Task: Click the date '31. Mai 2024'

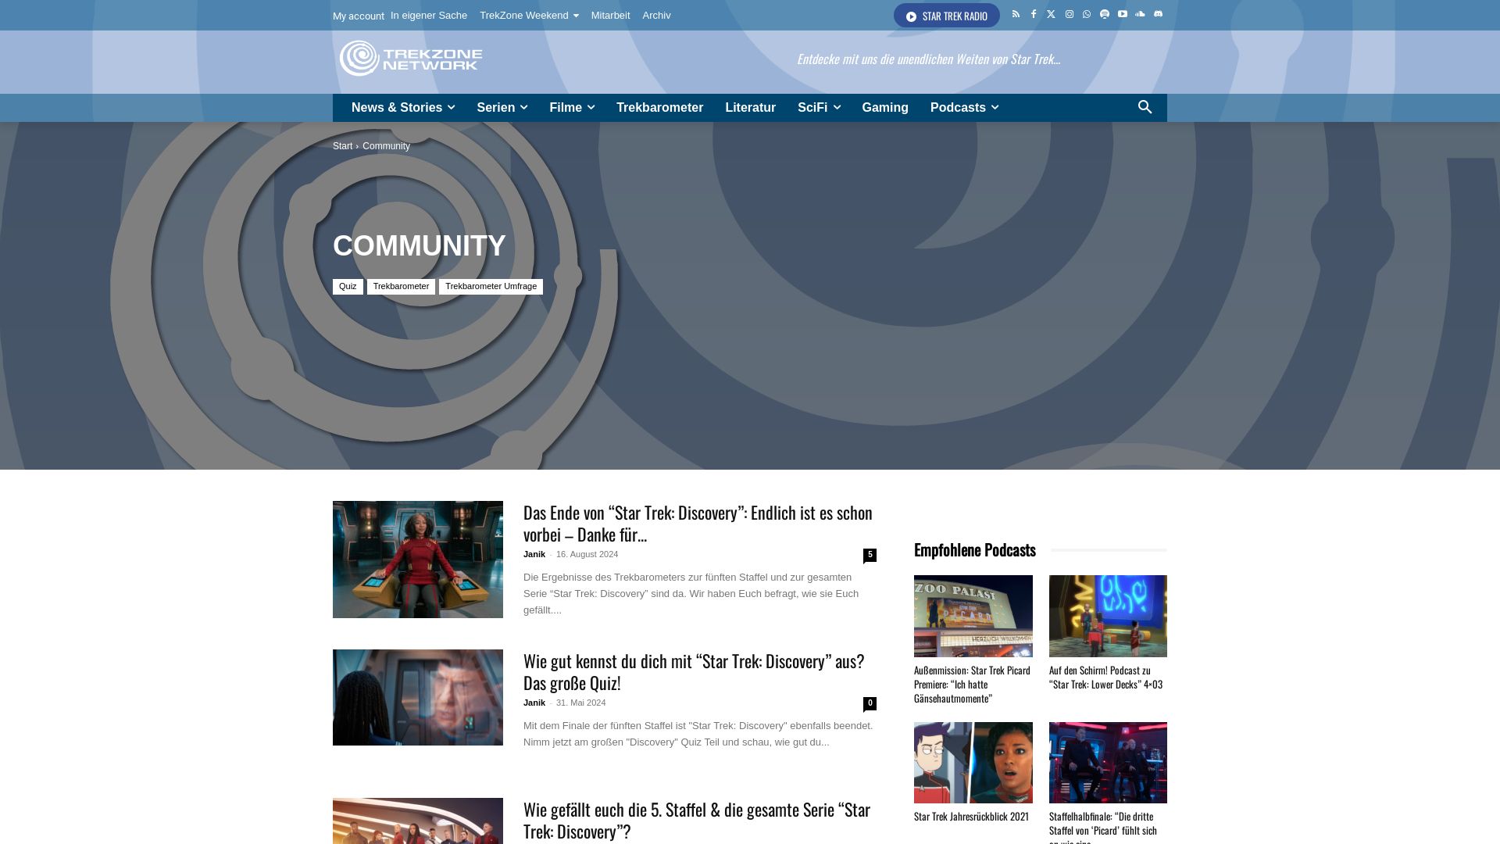Action: 580,703
